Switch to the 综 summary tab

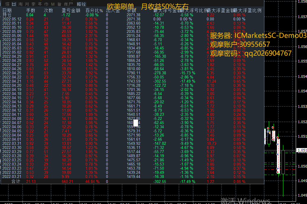pos(7,4)
